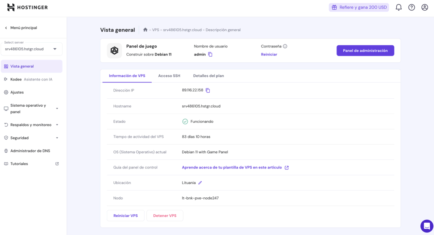Edit the Lituania location pencil icon
Screen dimensions: 434x235
coord(200,183)
